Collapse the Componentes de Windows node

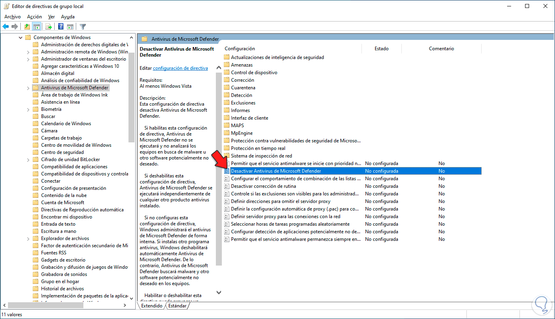(21, 37)
